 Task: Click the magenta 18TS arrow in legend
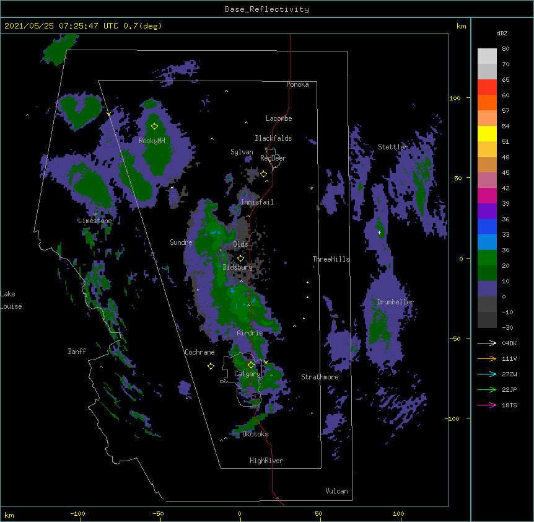pos(487,405)
